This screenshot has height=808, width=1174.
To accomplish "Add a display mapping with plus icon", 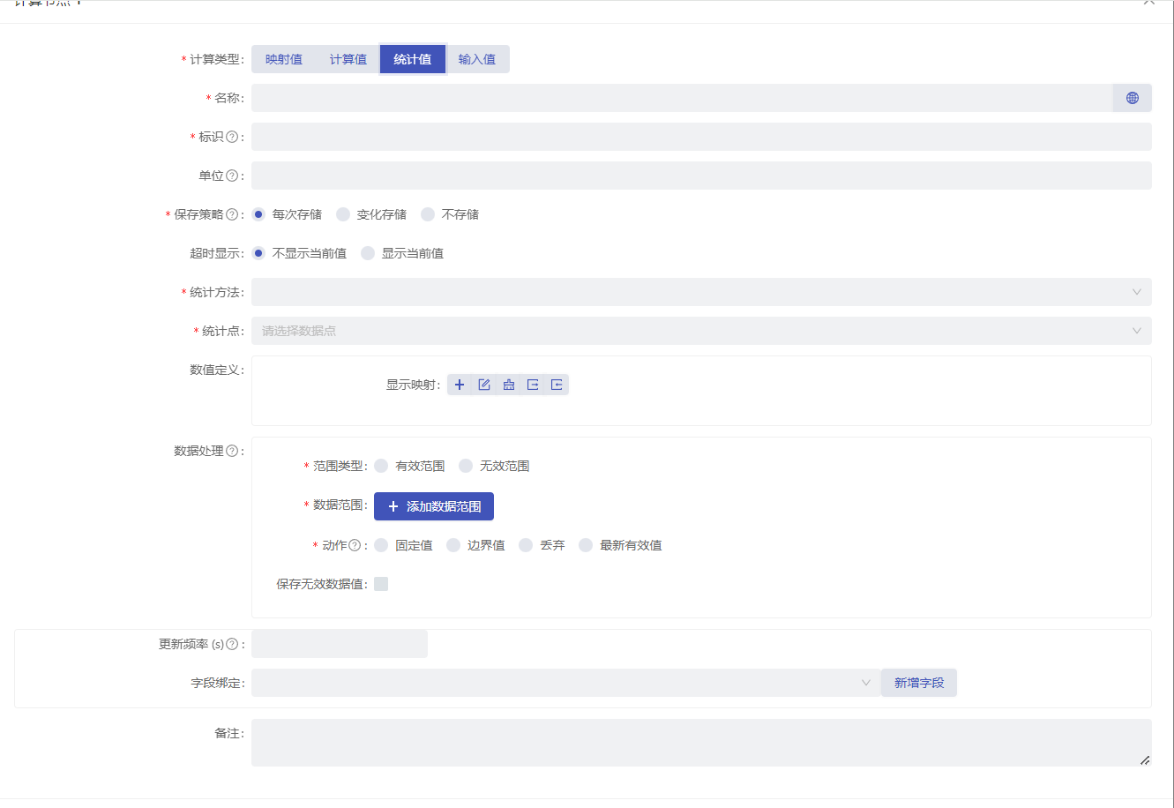I will [x=460, y=385].
